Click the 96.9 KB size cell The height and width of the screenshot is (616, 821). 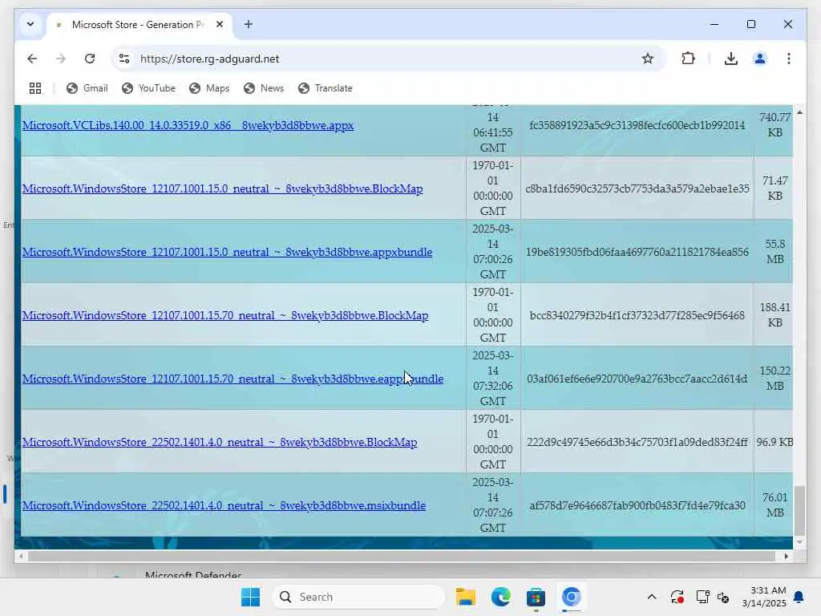774,442
